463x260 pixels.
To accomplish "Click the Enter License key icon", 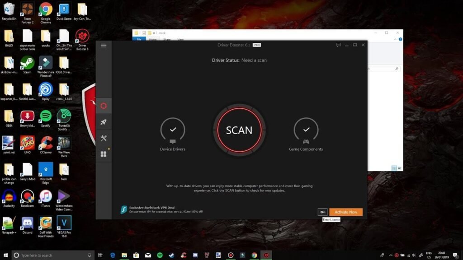I will pos(322,212).
